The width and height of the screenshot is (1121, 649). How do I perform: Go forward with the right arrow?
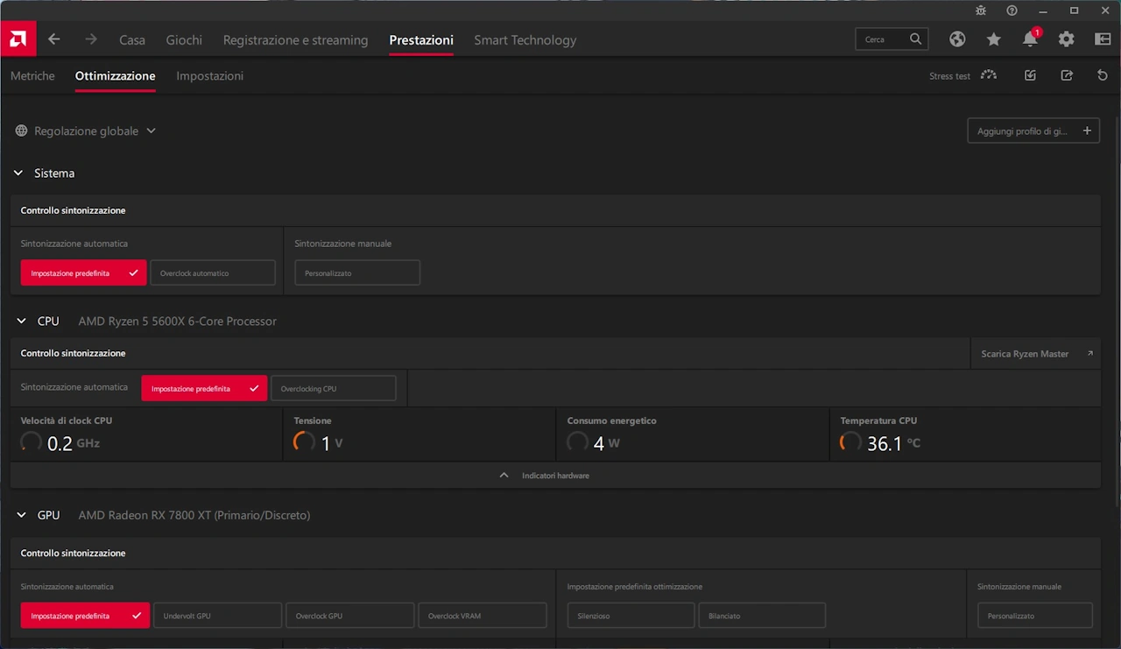(x=91, y=39)
